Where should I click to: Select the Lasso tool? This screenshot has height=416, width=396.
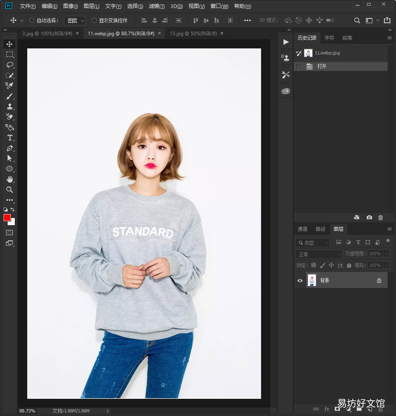point(10,65)
